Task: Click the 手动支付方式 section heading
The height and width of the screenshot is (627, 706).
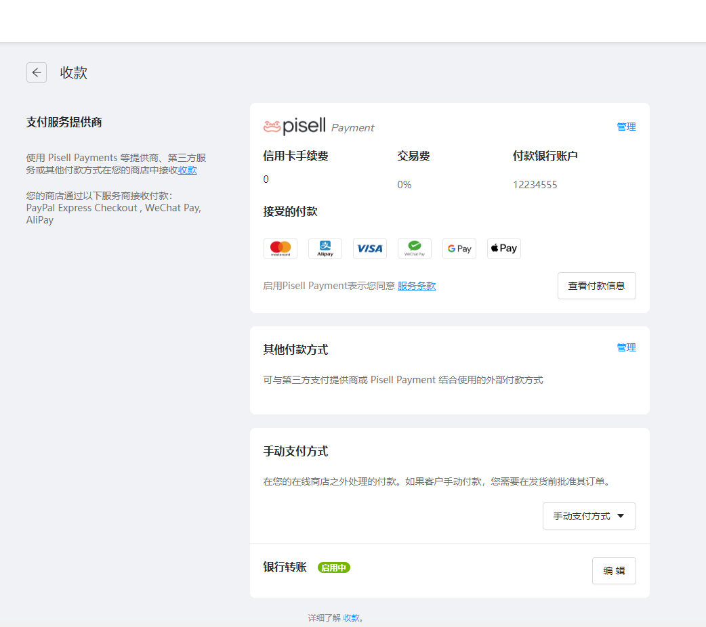Action: [296, 452]
